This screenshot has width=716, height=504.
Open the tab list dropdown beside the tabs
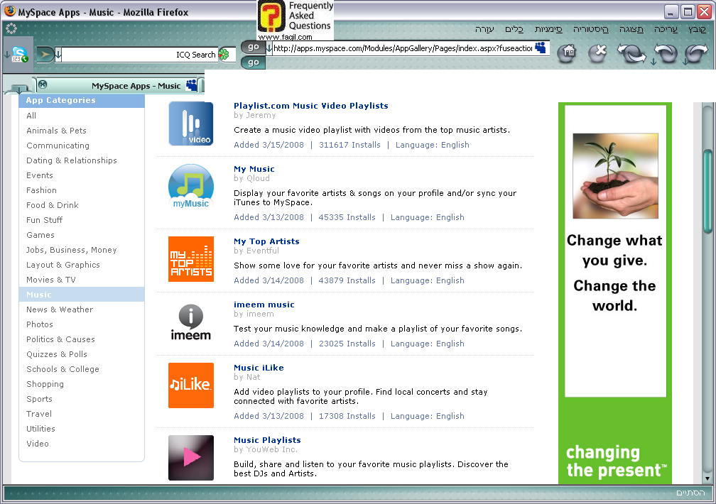[x=20, y=89]
